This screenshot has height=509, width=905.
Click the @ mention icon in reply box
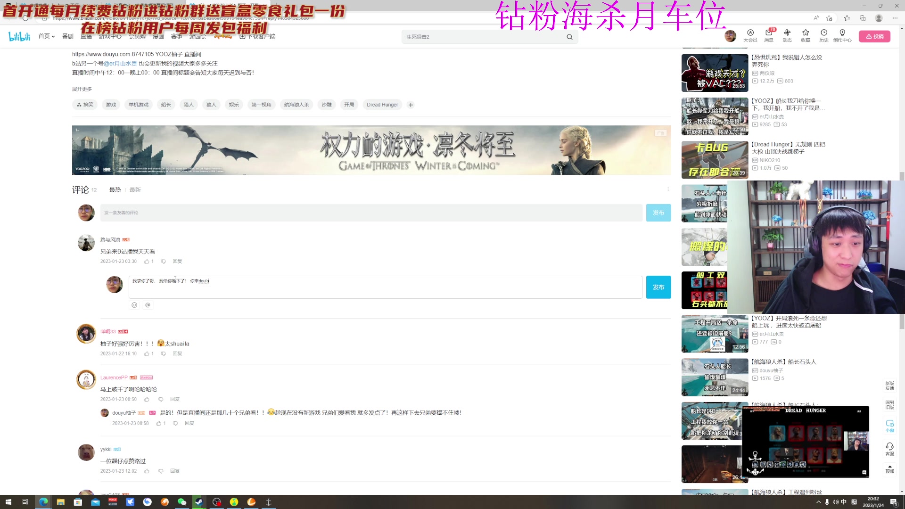click(x=148, y=305)
